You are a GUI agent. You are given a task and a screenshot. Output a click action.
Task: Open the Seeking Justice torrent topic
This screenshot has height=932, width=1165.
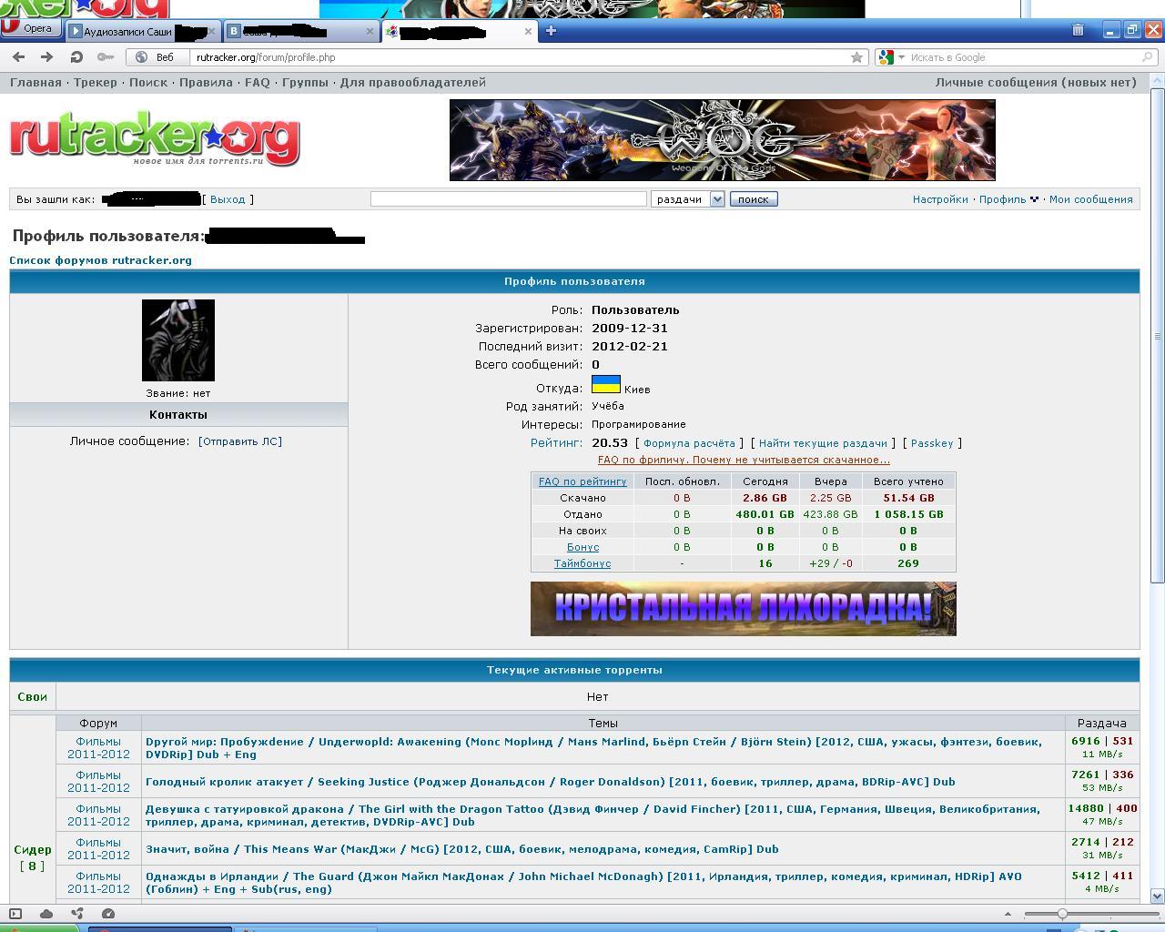pos(551,782)
